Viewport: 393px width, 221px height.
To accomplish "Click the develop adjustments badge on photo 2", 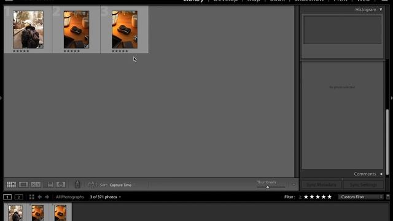I will pyautogui.click(x=87, y=46).
